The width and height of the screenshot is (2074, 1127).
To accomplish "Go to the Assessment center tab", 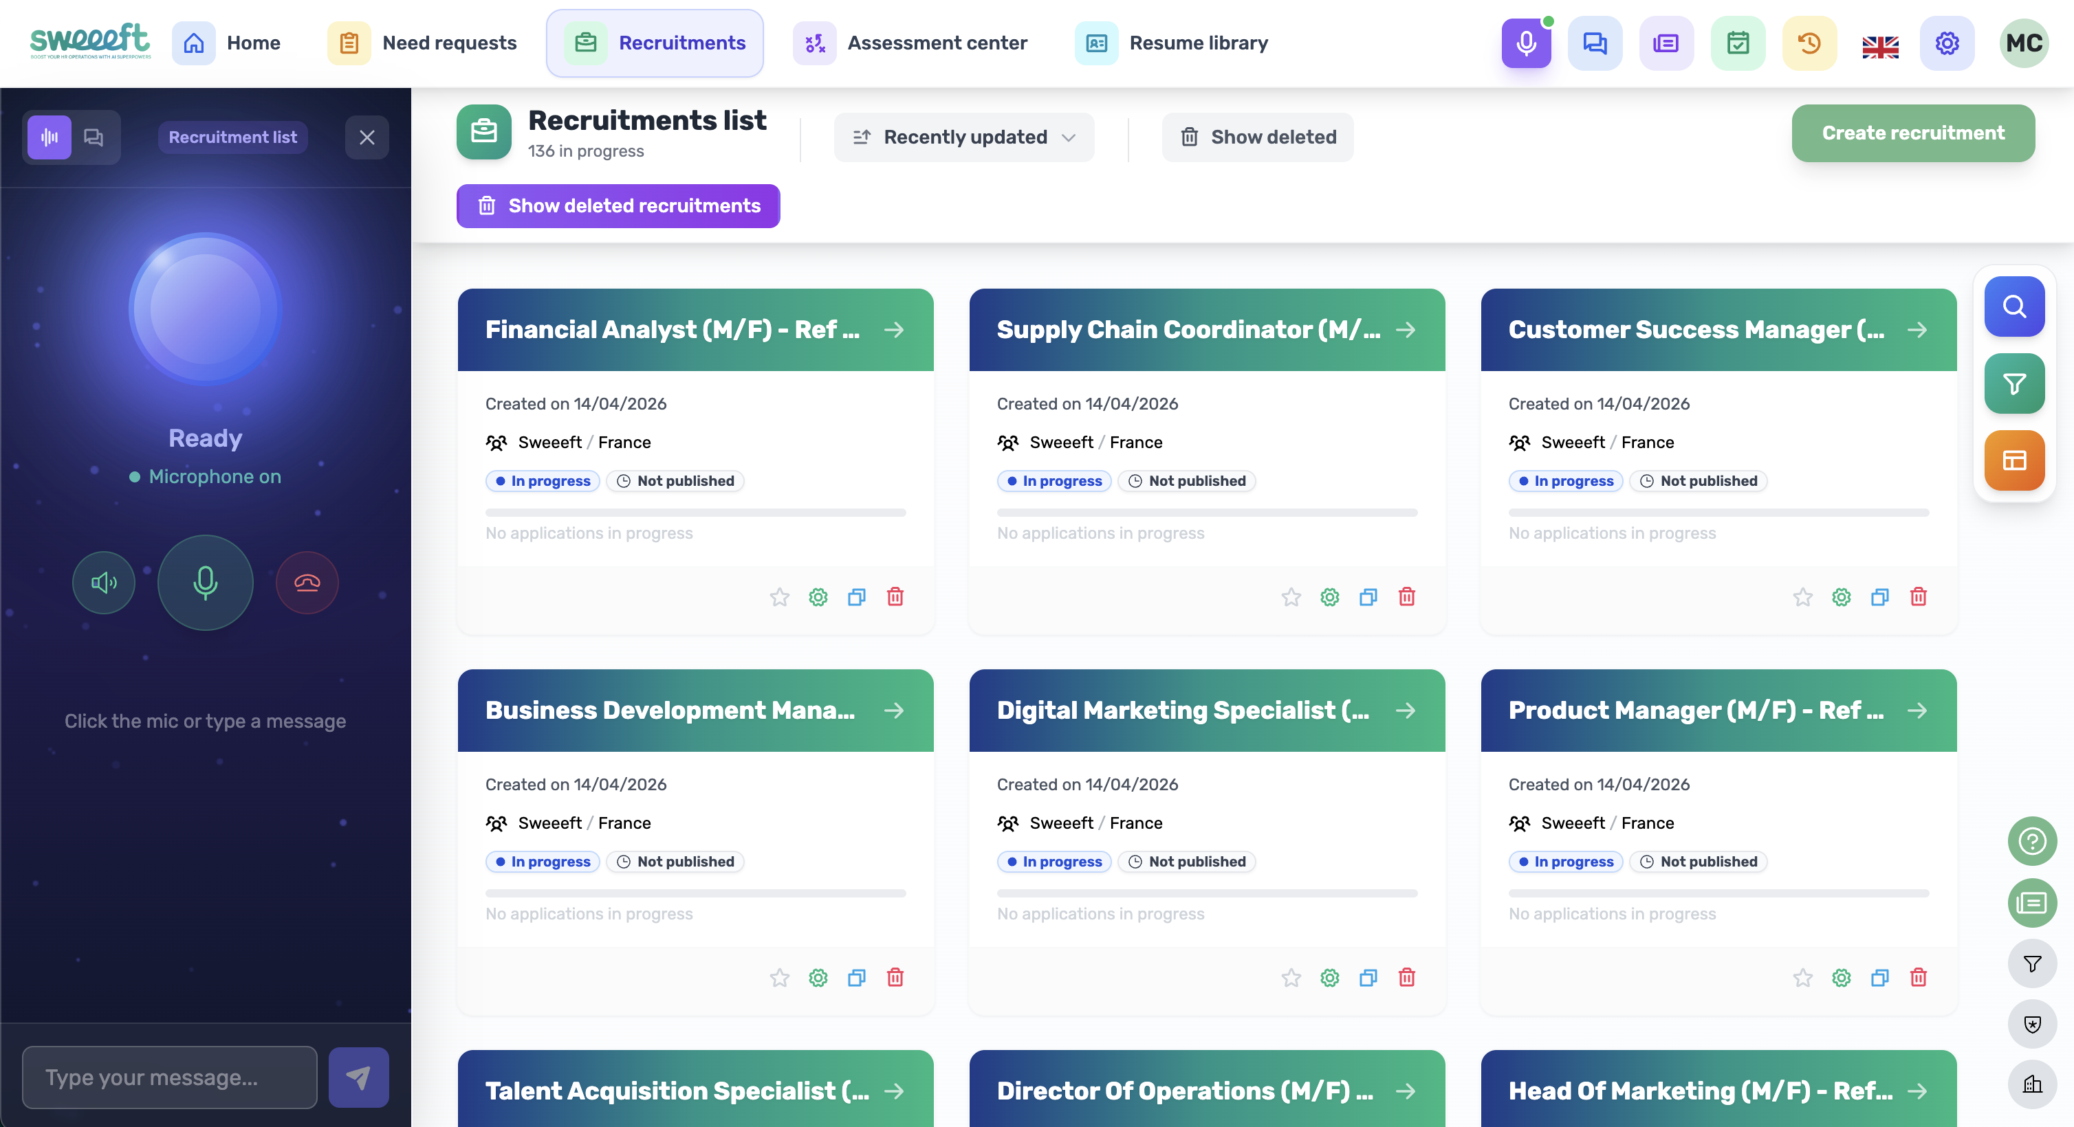I will tap(910, 43).
